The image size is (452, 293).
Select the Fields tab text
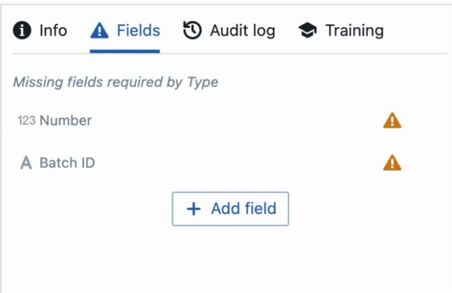[x=139, y=30]
